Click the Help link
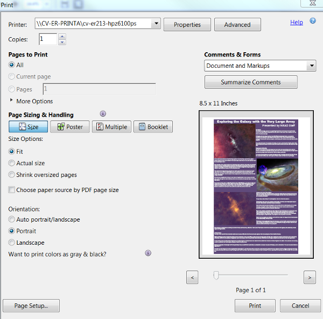Screen dimensions: 323x319 point(296,22)
